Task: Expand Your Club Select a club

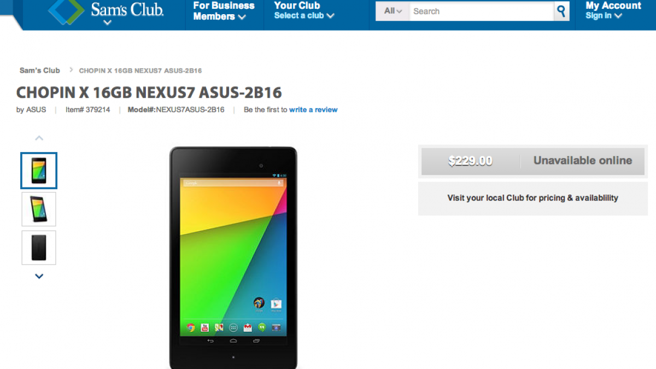Action: (x=304, y=10)
